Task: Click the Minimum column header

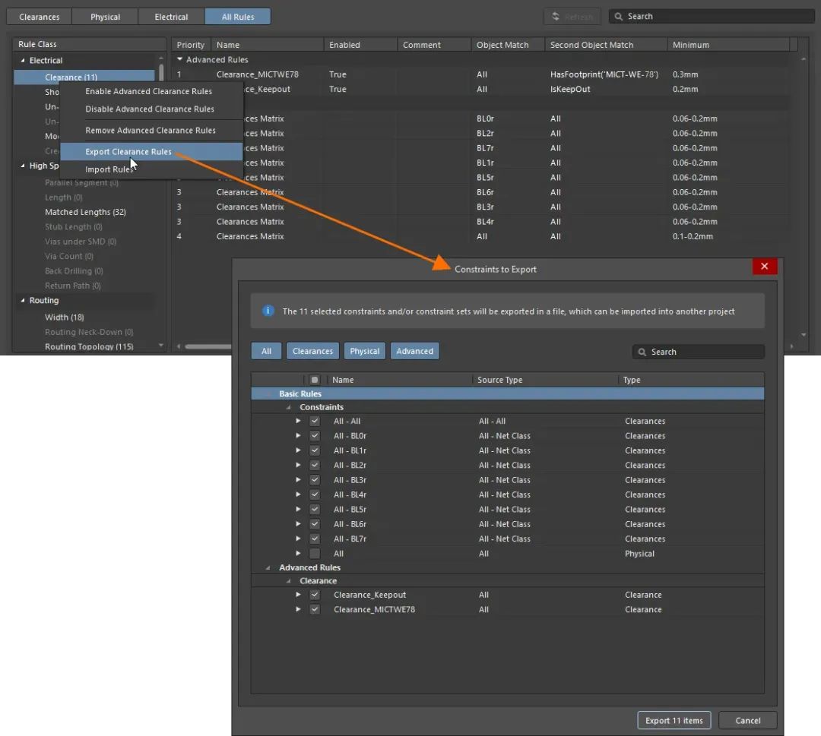Action: pyautogui.click(x=727, y=45)
